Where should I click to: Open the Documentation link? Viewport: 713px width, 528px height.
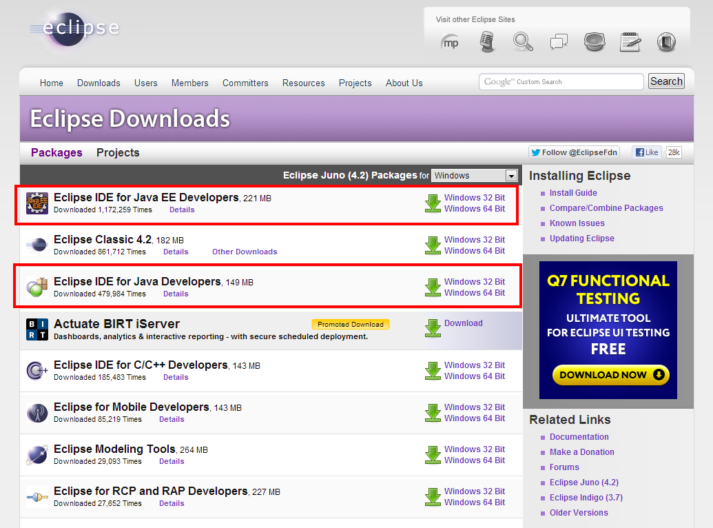point(579,437)
